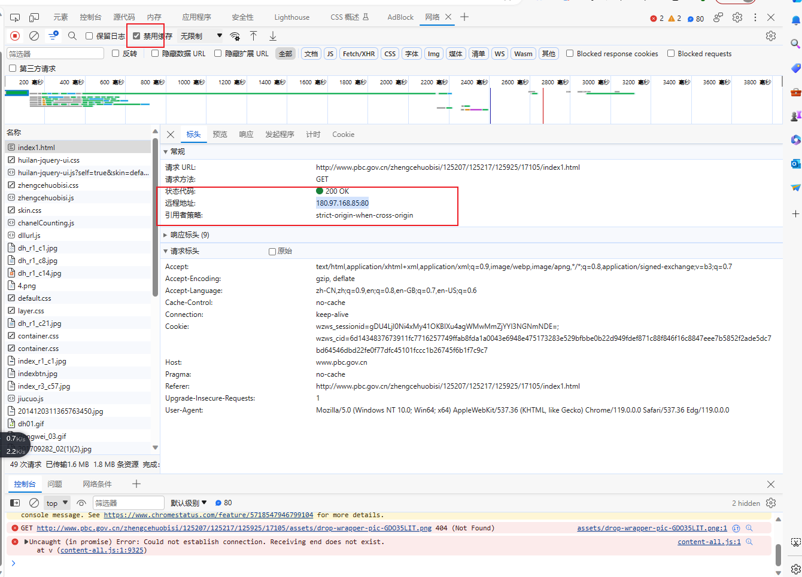Screen dimensions: 802x577
Task: Add a drawer tab with plus icon
Action: pos(136,484)
